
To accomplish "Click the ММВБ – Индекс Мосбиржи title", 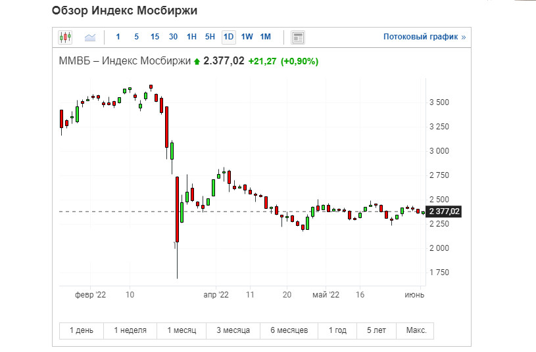I will (125, 61).
